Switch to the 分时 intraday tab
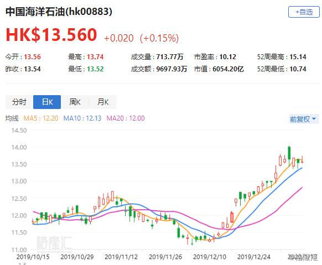The image size is (322, 265). 19,102
